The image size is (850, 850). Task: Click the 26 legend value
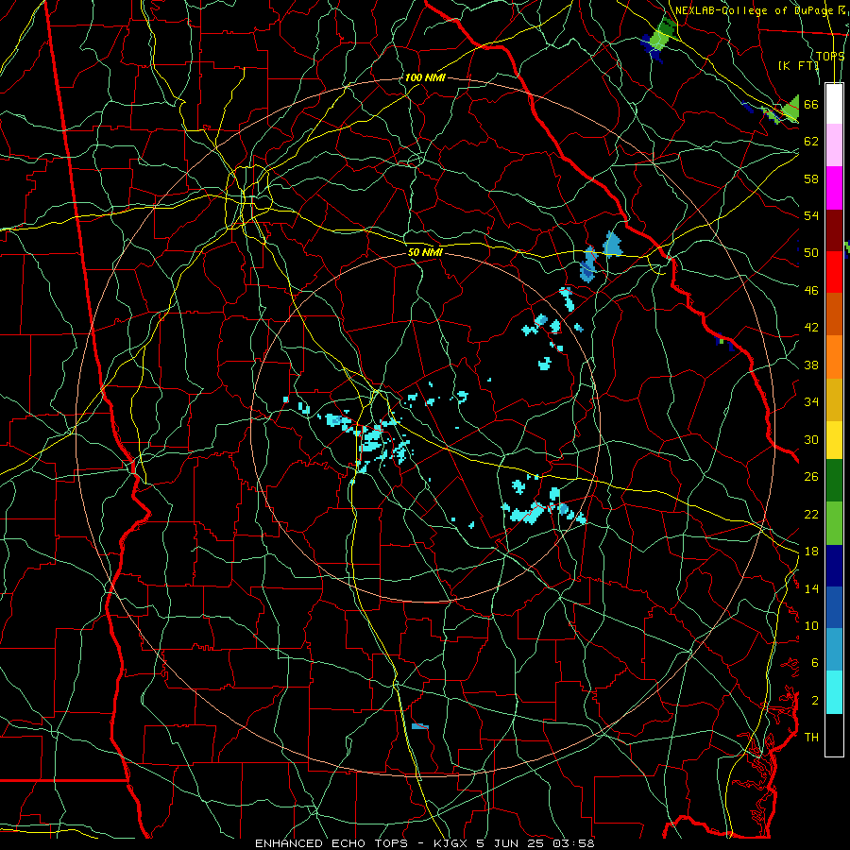[811, 477]
